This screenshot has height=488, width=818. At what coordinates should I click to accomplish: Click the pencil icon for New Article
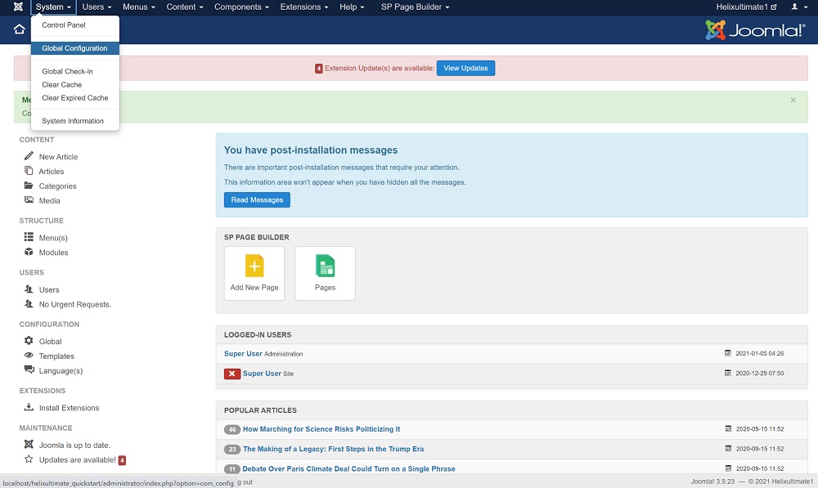(29, 156)
